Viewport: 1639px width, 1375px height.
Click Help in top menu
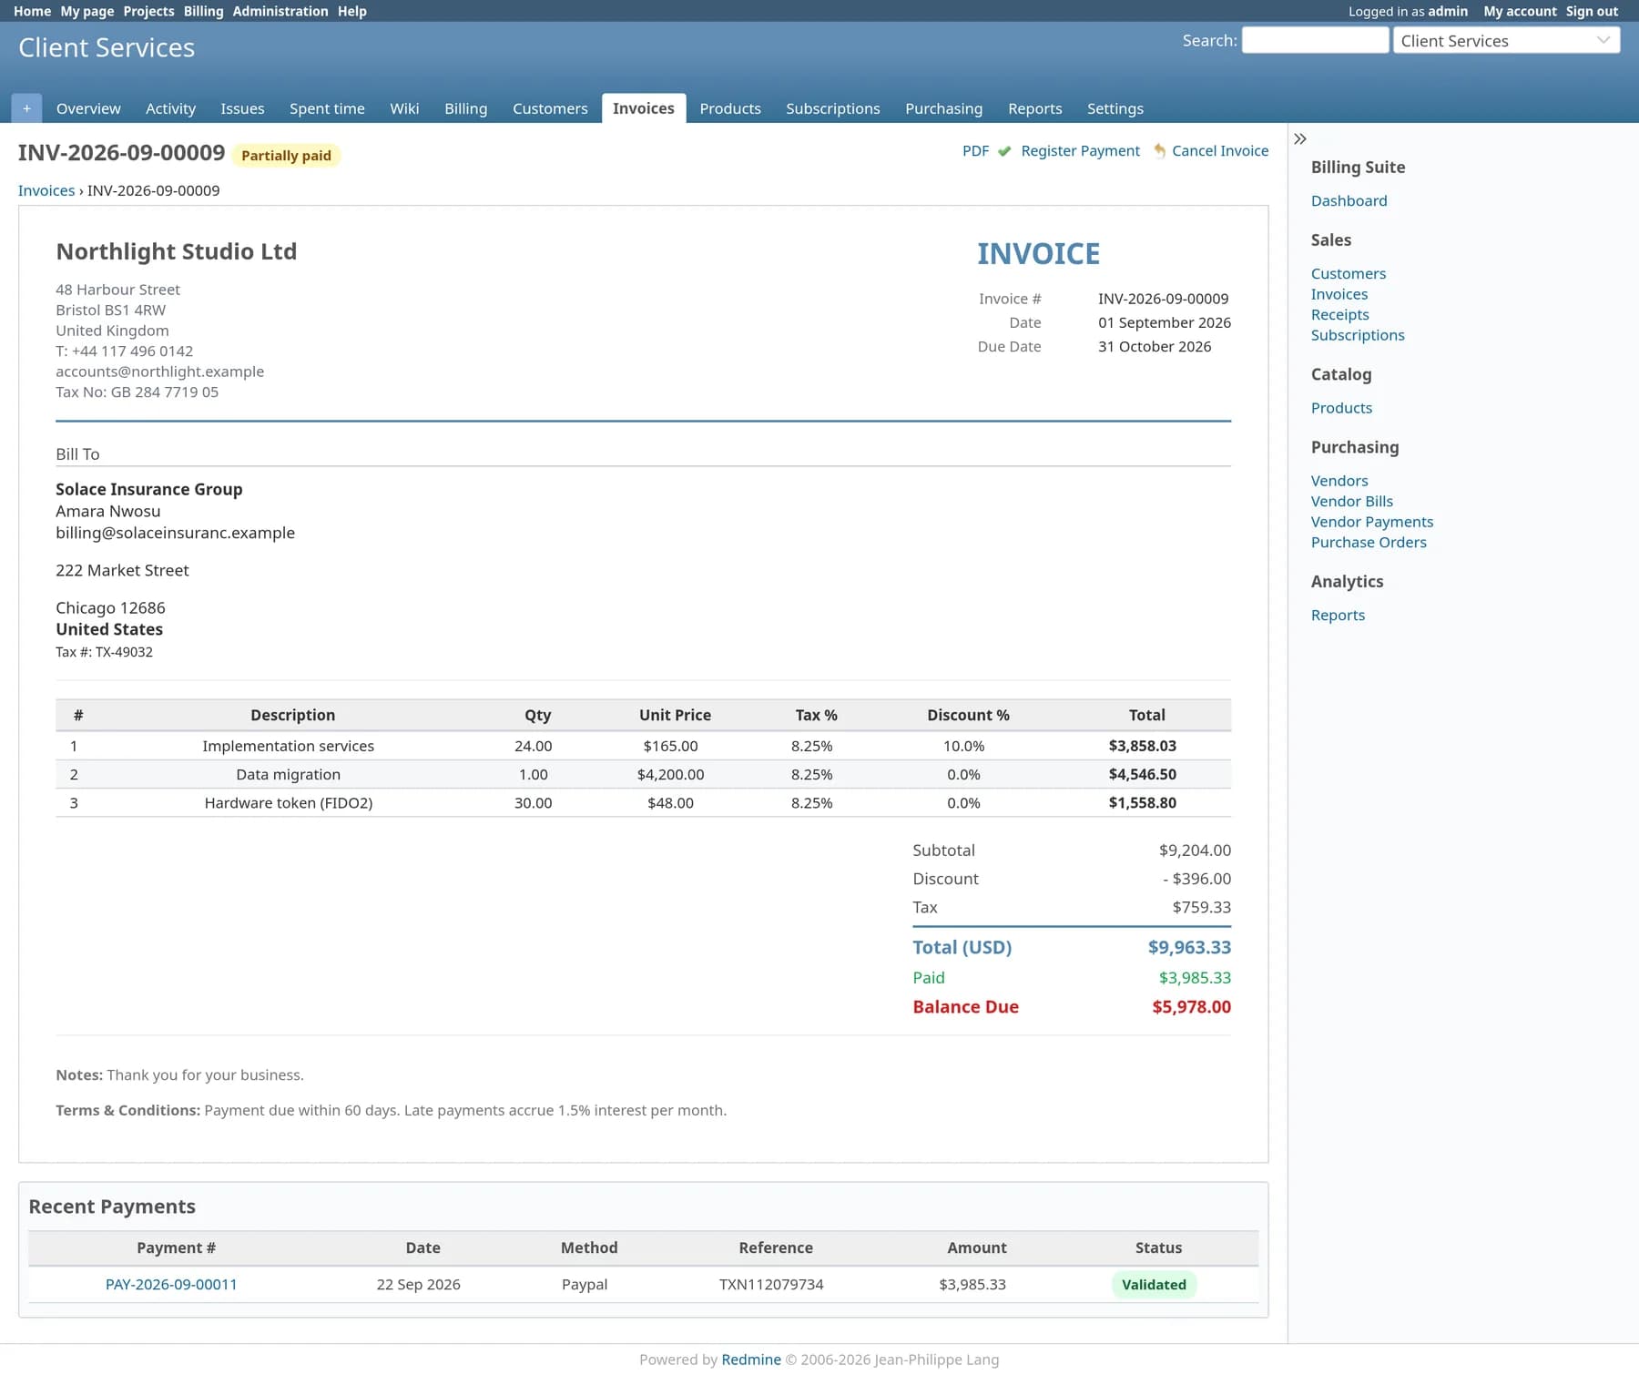(x=352, y=11)
